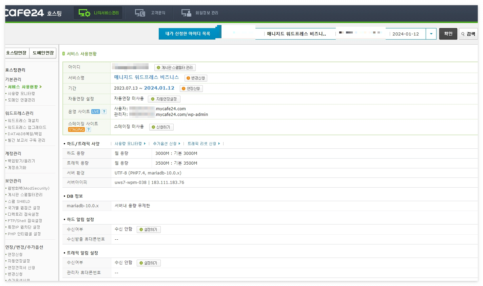Open the user mycafe24.com site link
Viewport: 483px width, 286px height.
(158, 109)
